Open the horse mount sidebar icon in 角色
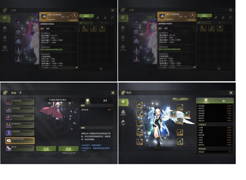Screen dimensions: 246x180 [x=123, y=122]
